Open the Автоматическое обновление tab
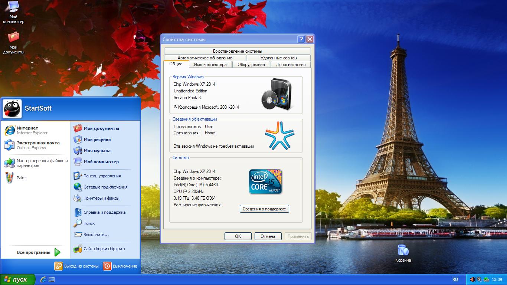The width and height of the screenshot is (507, 285). pos(205,58)
